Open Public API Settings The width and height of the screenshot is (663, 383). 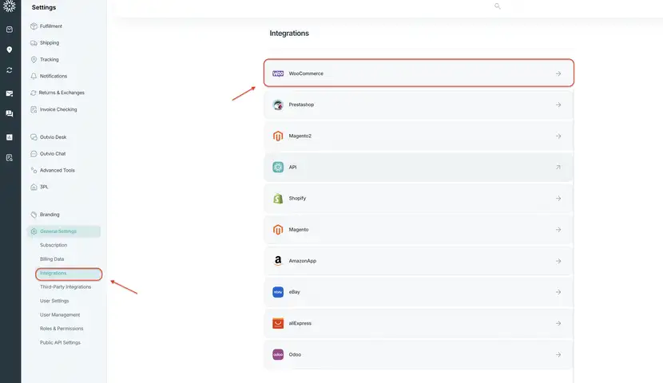coord(60,342)
